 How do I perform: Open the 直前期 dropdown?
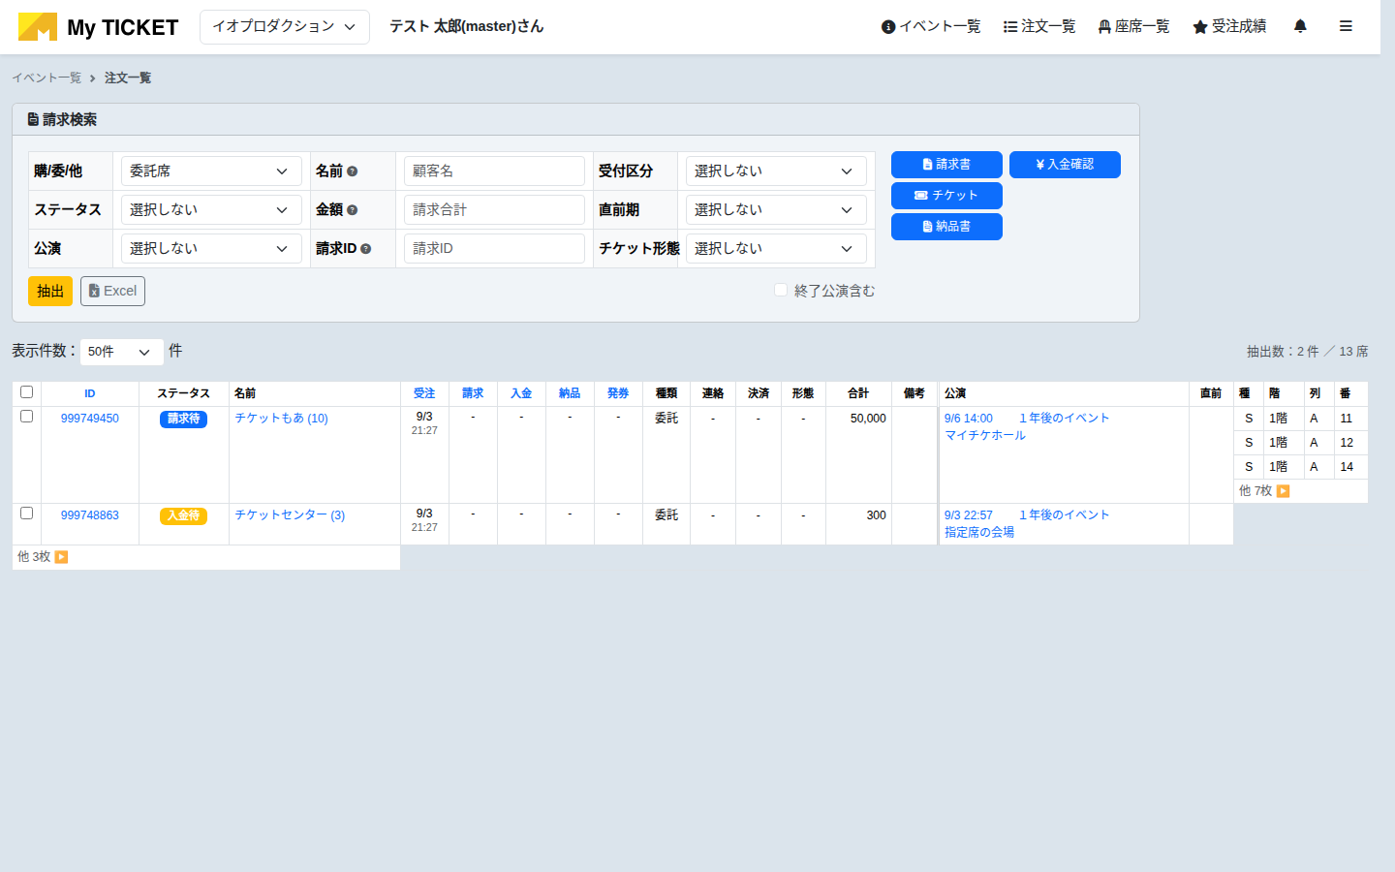776,209
